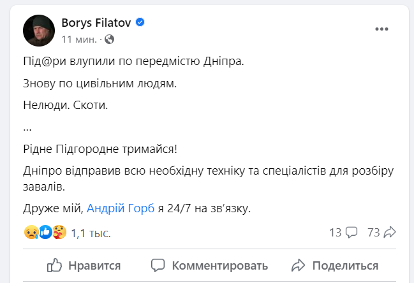
Task: Click the blue verified badge next to the name
Action: (x=140, y=23)
